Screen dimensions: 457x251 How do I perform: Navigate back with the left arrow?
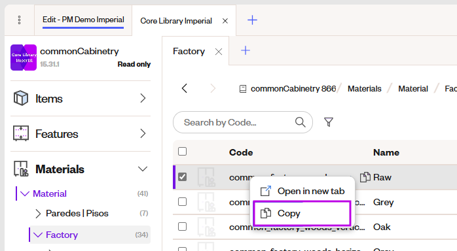click(184, 88)
